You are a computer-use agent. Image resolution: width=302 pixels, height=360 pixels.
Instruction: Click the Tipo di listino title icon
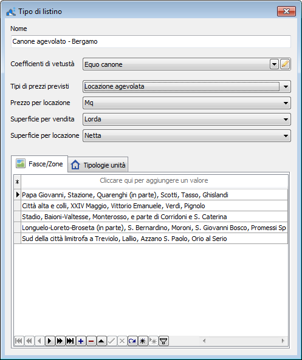point(11,12)
